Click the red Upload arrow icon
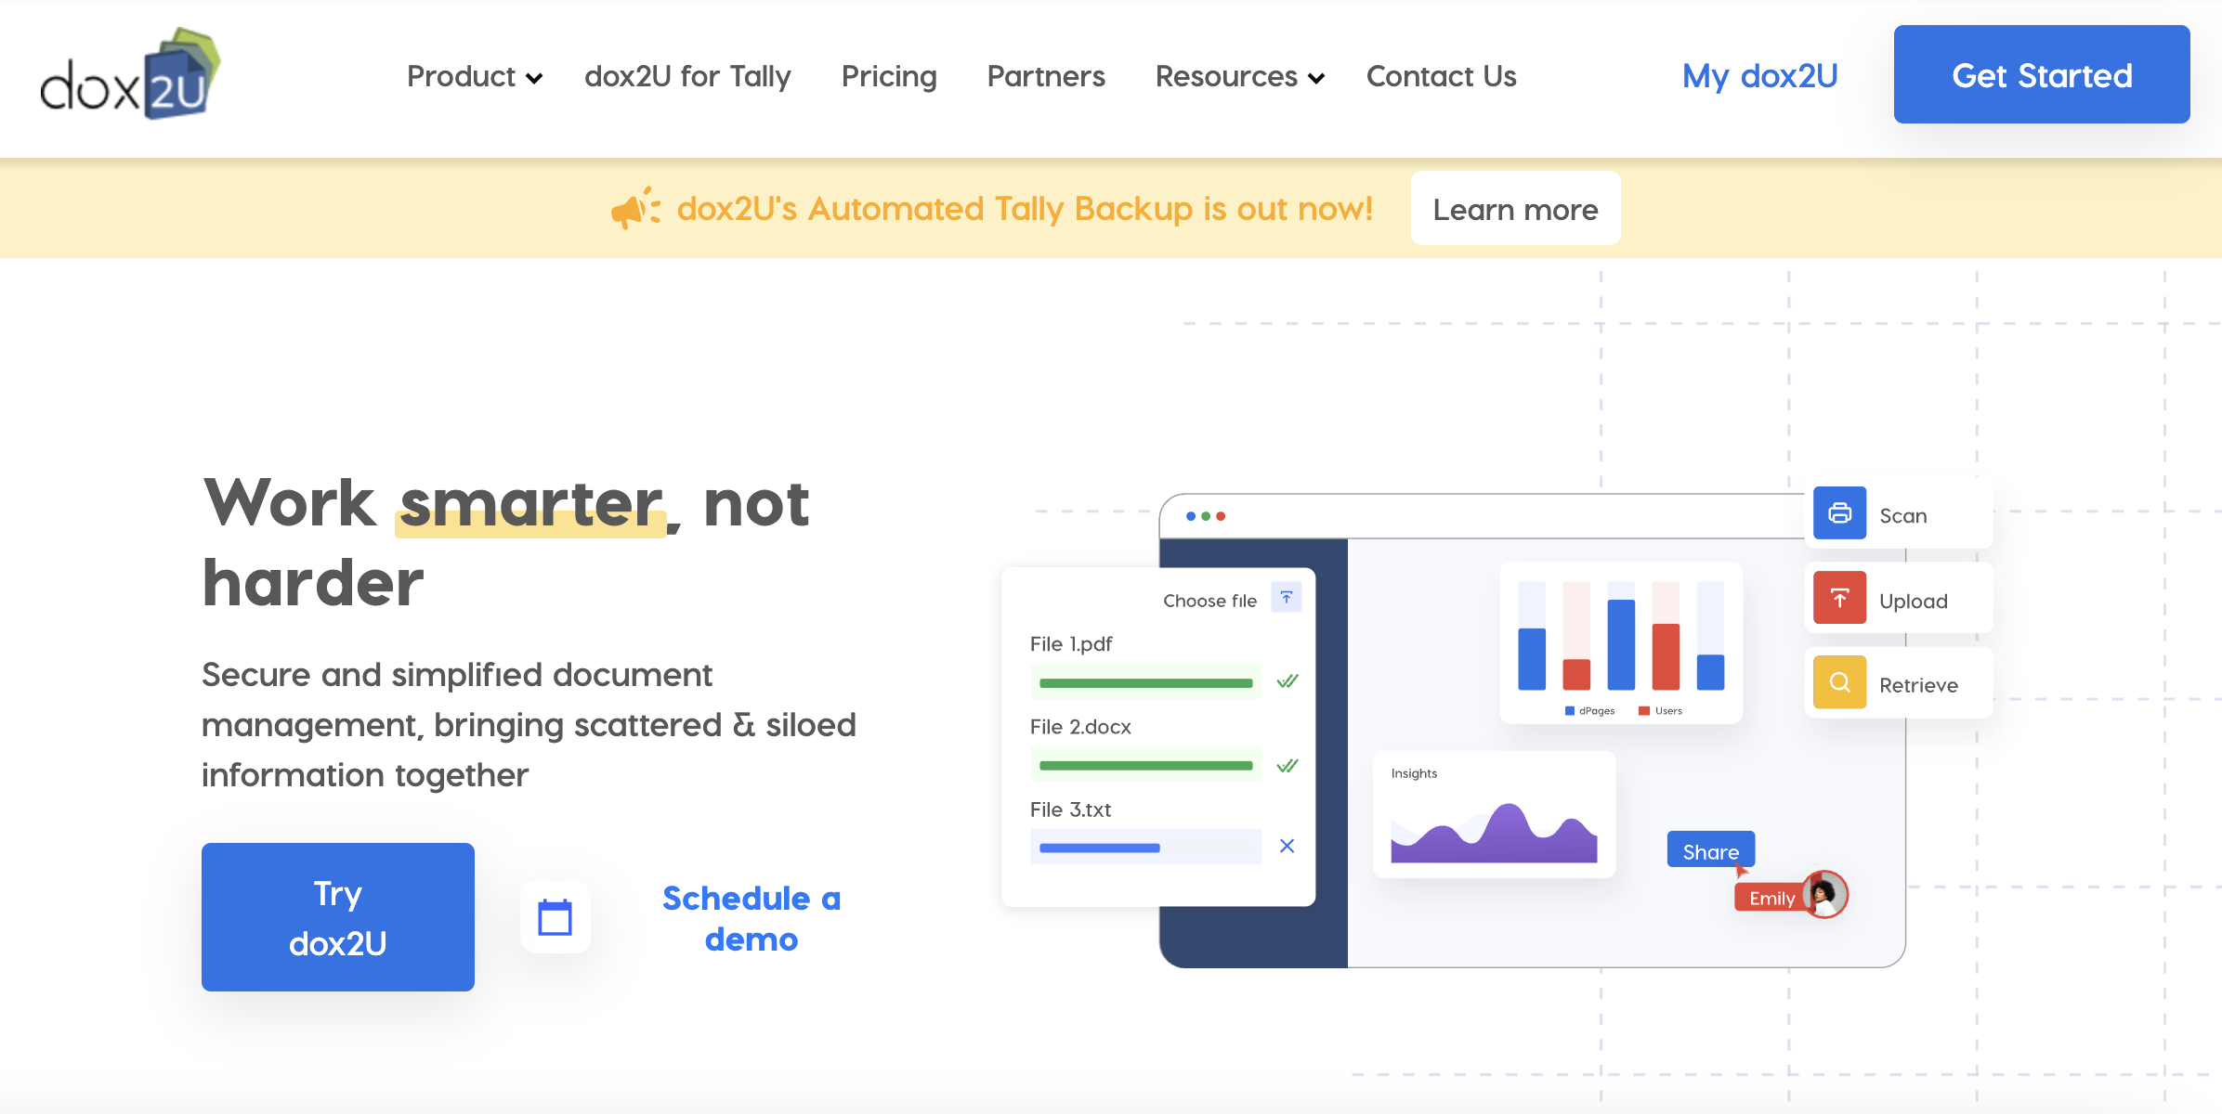 pyautogui.click(x=1839, y=599)
